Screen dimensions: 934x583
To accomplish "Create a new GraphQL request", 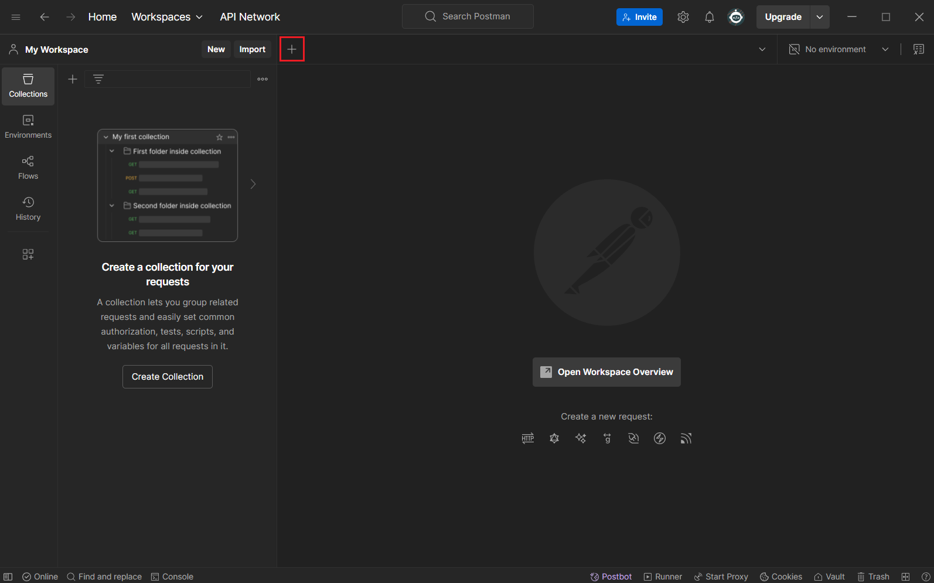I will pos(554,438).
